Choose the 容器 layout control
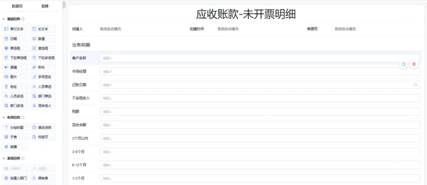Screen dimensions: 427x185 pyautogui.click(x=15, y=147)
